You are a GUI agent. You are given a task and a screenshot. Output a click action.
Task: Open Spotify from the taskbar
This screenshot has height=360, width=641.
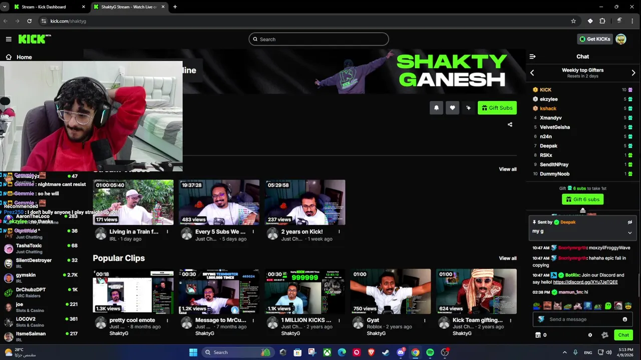click(x=430, y=352)
